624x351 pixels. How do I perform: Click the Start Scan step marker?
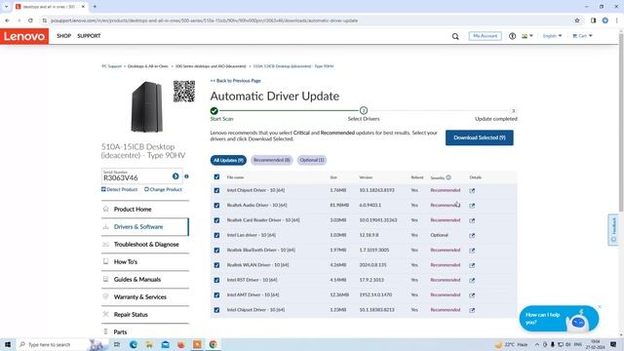(214, 110)
